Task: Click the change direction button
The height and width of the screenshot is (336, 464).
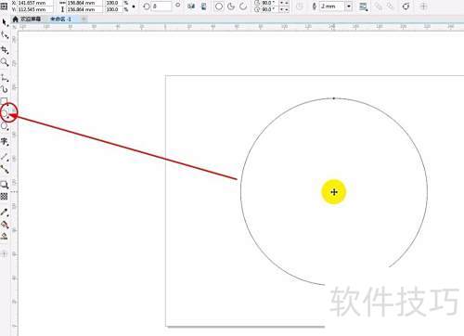Action: 300,6
